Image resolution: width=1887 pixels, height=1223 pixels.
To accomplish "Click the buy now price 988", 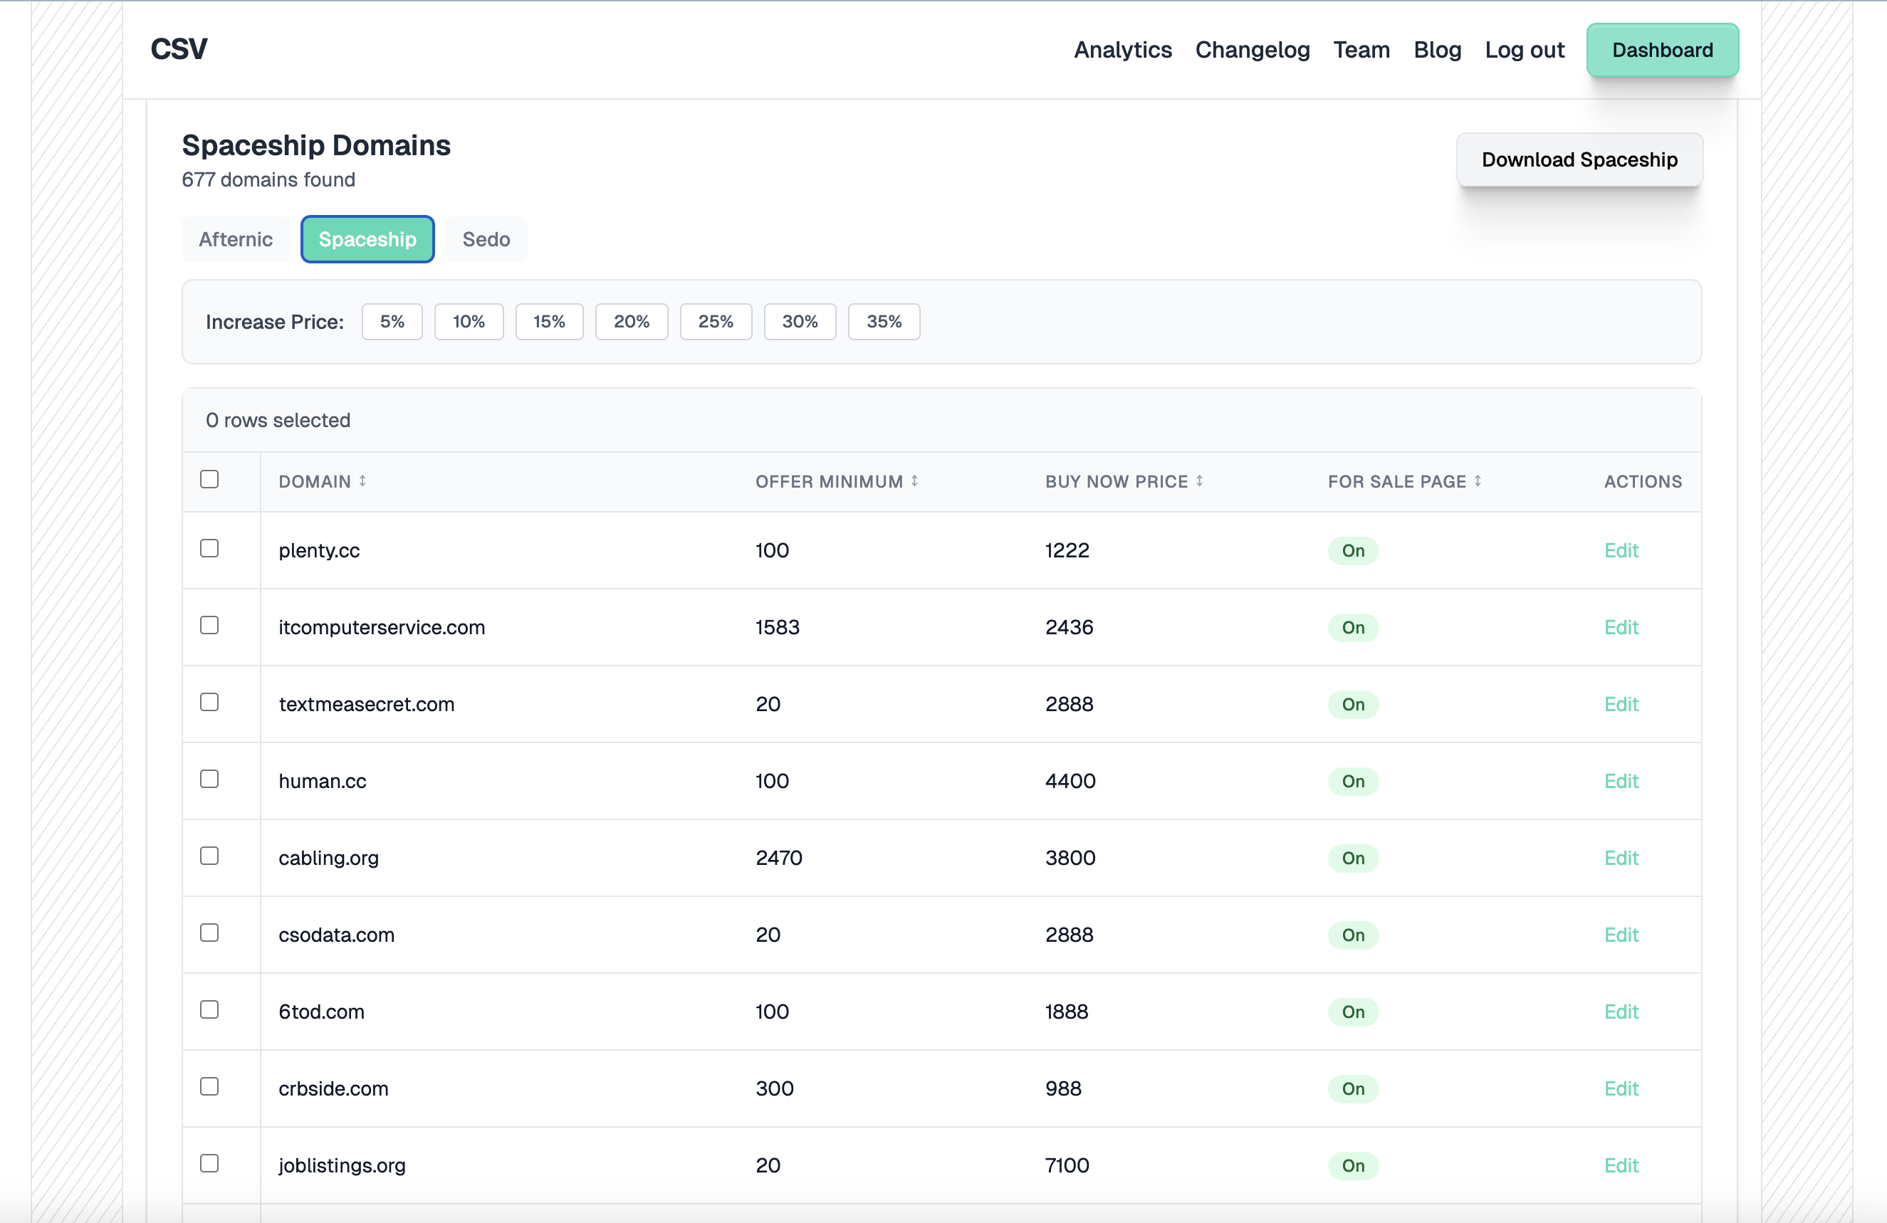I will pos(1063,1088).
